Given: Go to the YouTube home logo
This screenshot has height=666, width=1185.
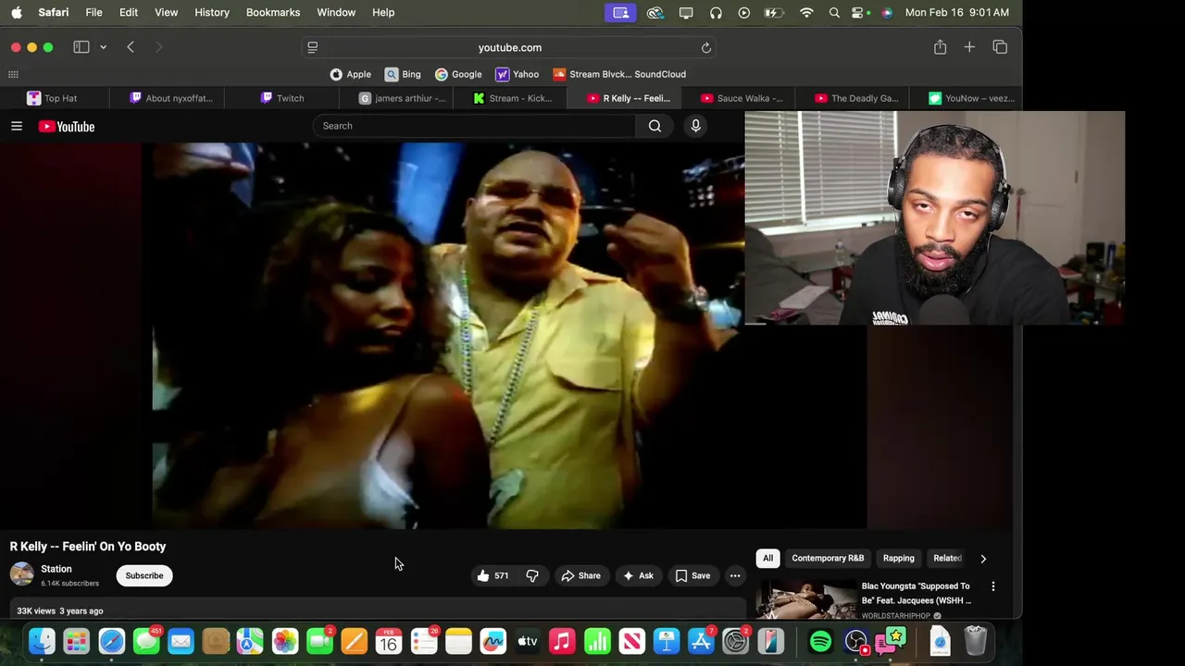Looking at the screenshot, I should click(67, 126).
